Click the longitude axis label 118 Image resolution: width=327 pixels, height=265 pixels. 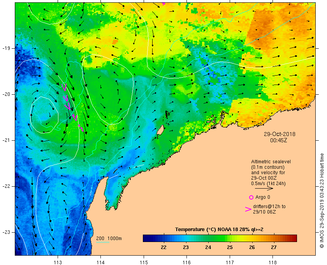(x=273, y=262)
